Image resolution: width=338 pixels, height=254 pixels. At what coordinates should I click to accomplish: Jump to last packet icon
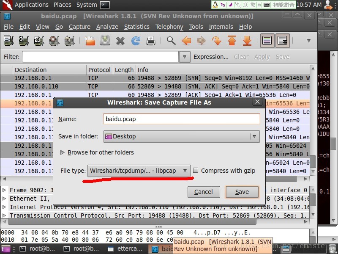(247, 40)
